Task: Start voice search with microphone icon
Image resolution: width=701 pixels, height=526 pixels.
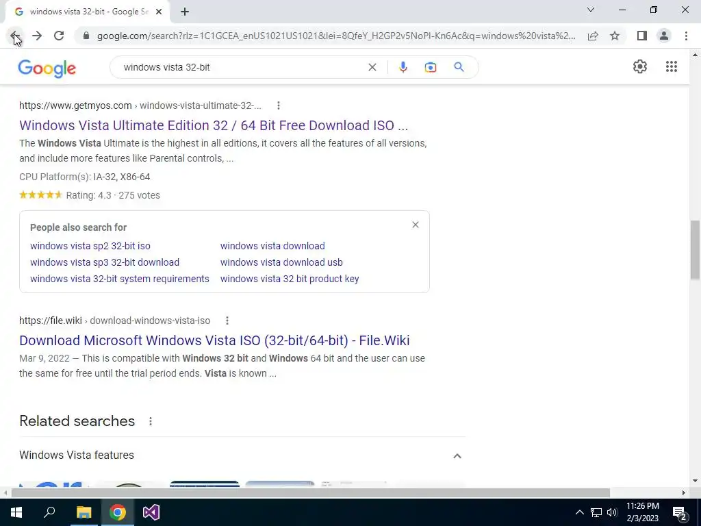Action: 403,67
